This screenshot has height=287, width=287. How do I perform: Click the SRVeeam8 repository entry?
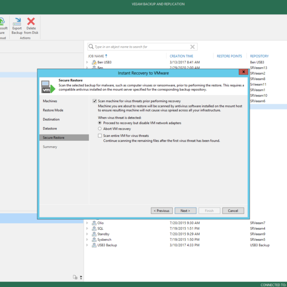point(258,79)
